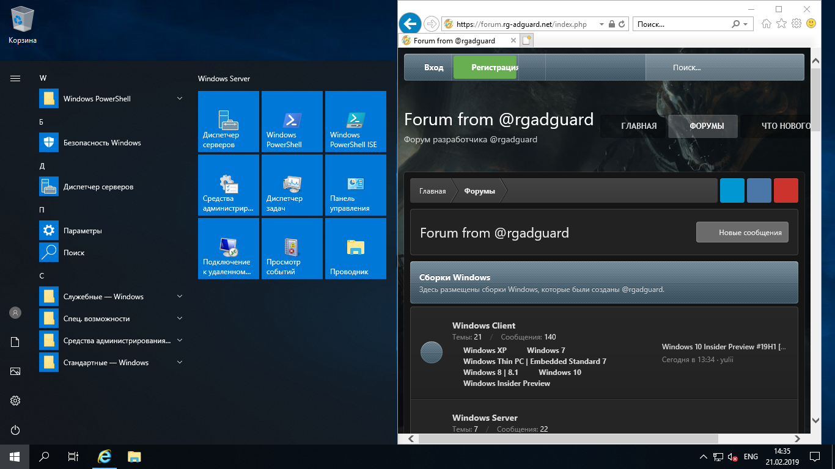Open the Диспетчер серверов tile
Screen dimensions: 835x469
pyautogui.click(x=229, y=122)
